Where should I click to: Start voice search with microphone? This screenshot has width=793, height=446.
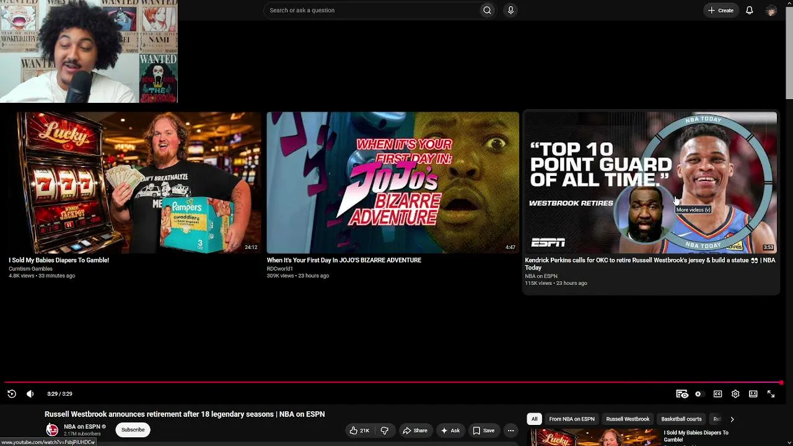pos(510,10)
